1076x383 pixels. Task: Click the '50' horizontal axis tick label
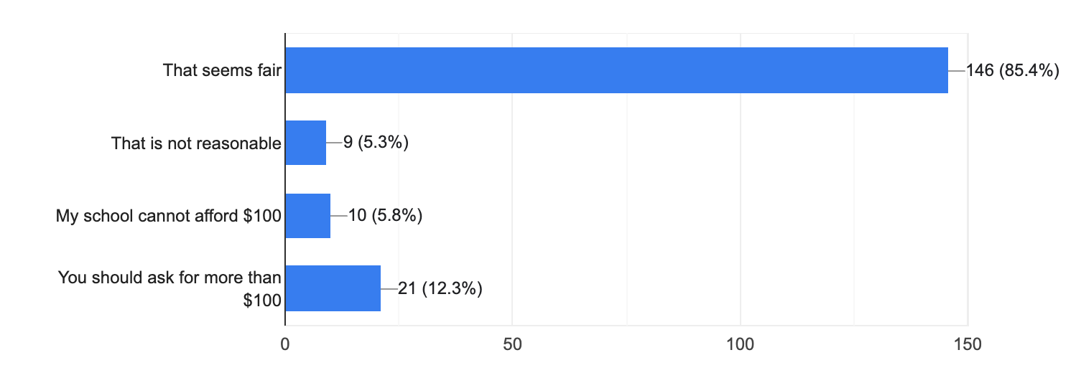pos(512,344)
